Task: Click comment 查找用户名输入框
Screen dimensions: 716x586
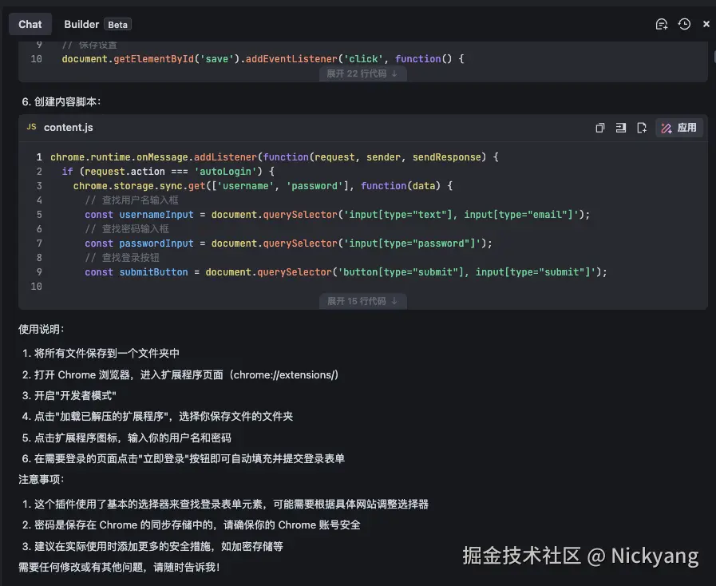Action: click(132, 200)
